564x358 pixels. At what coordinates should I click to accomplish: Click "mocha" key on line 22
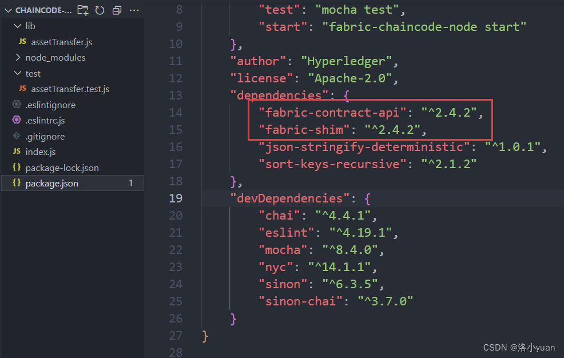point(283,250)
